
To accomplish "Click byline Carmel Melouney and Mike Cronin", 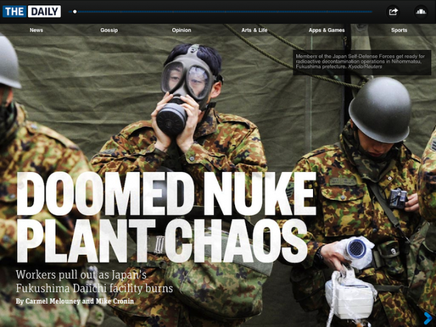I will tap(75, 301).
